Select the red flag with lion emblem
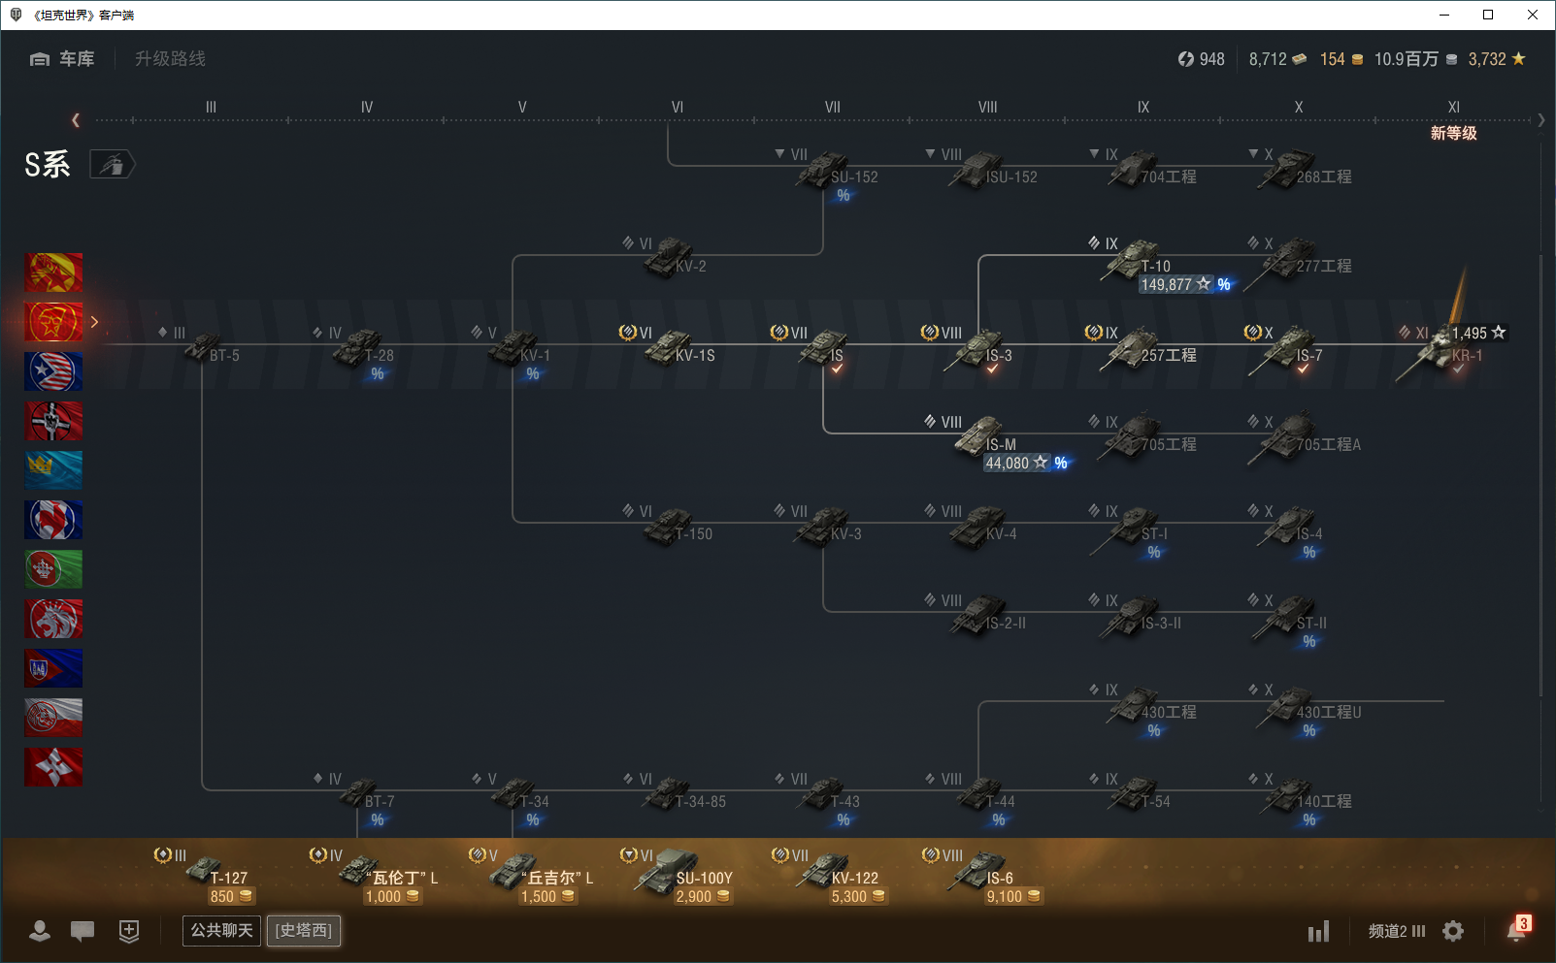Image resolution: width=1556 pixels, height=963 pixels. coord(53,619)
